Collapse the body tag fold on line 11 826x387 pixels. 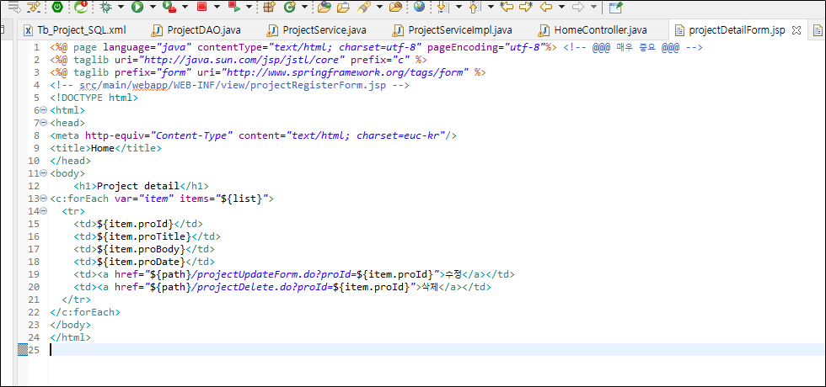(x=43, y=173)
